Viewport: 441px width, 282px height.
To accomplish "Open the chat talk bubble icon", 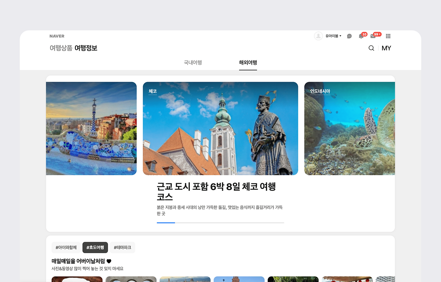I will point(349,36).
